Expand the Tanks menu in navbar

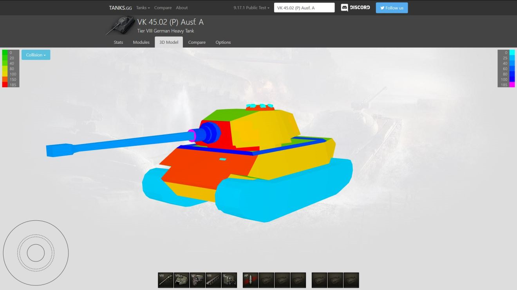(143, 8)
